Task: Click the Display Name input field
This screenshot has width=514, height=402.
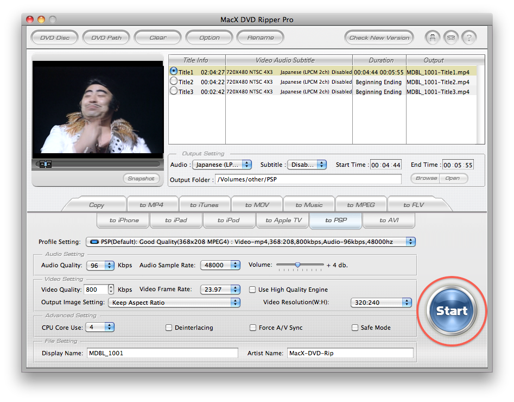Action: (x=163, y=353)
